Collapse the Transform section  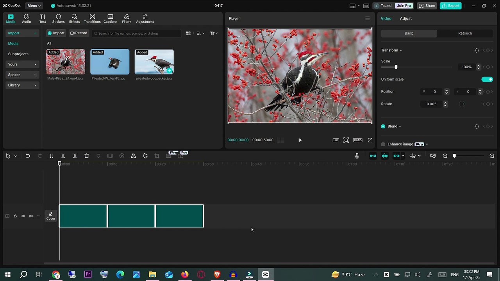400,50
